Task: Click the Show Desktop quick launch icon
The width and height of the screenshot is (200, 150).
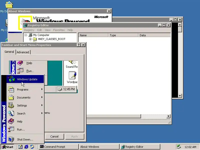Action: pyautogui.click(x=20, y=147)
